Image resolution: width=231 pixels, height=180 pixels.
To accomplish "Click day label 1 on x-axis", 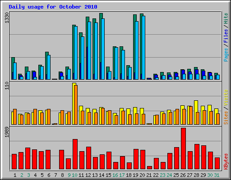I will 15,175.
